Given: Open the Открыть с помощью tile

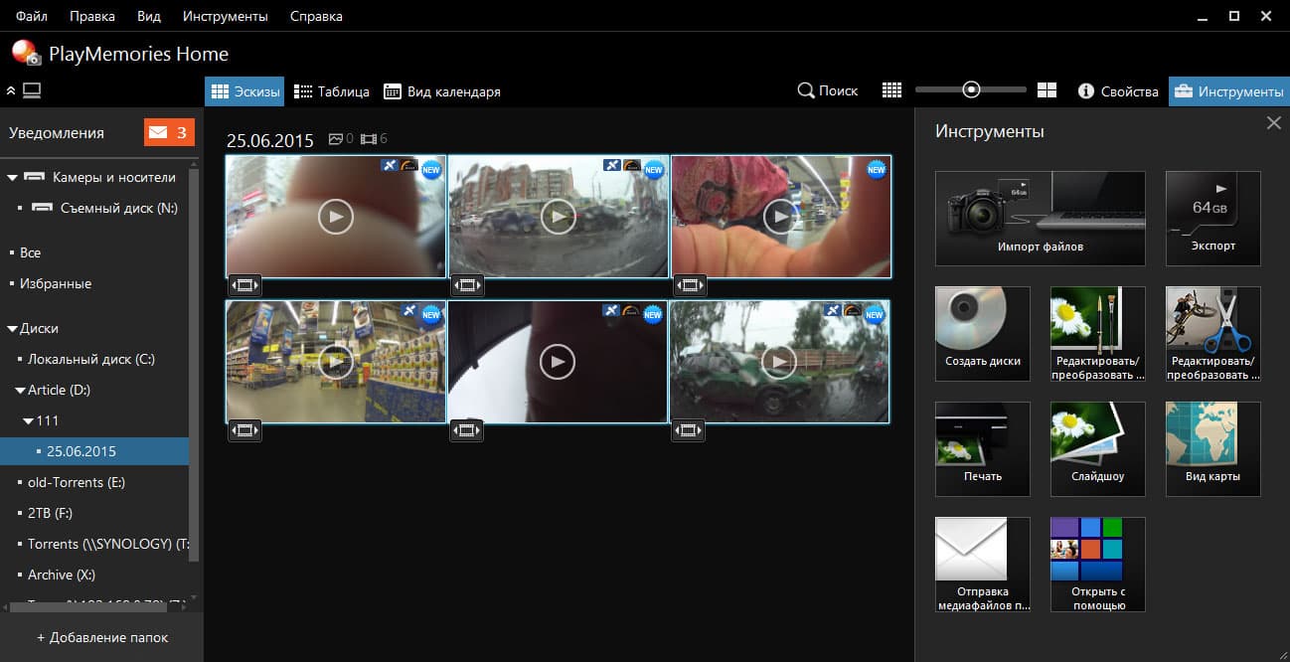Looking at the screenshot, I should [x=1098, y=565].
